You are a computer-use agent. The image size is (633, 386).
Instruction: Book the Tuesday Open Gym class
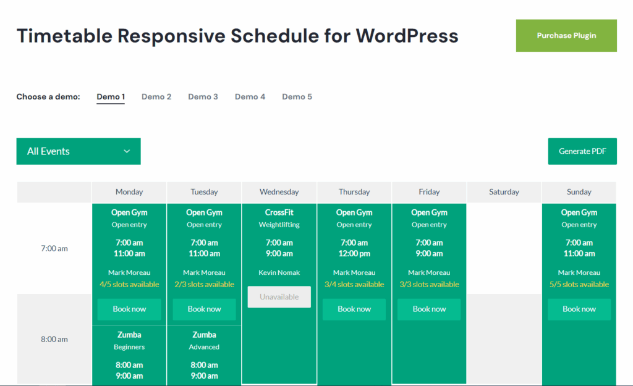pos(204,309)
